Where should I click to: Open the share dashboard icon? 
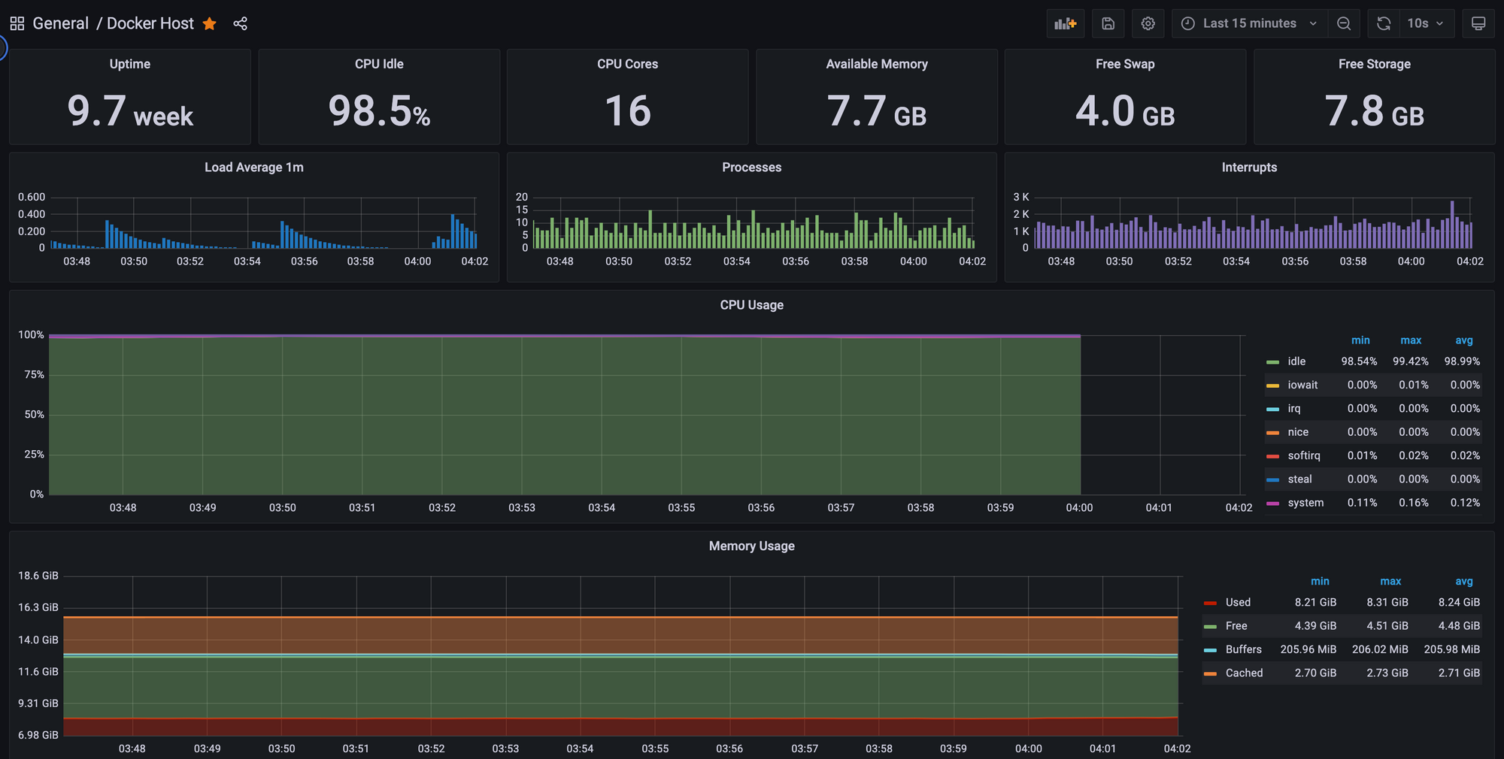240,24
